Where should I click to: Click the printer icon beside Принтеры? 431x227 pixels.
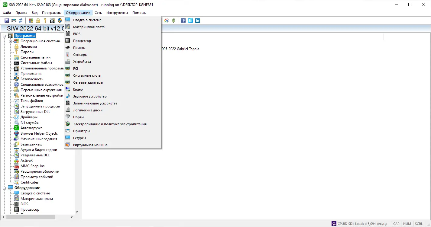tap(68, 131)
